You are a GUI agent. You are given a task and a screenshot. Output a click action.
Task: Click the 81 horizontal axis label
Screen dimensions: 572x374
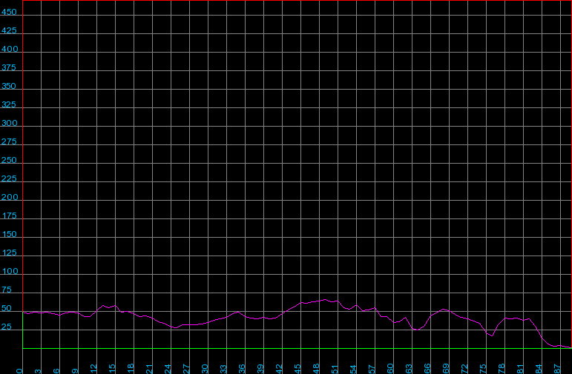coord(520,369)
